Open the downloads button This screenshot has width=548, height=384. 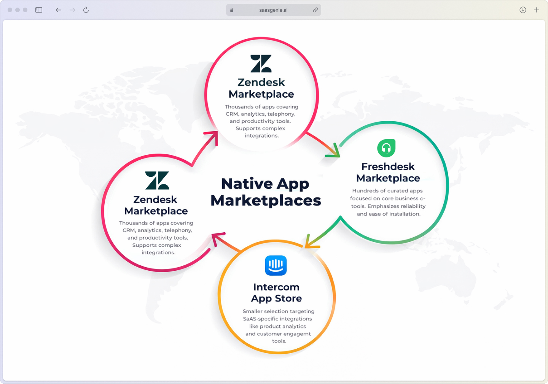click(523, 10)
